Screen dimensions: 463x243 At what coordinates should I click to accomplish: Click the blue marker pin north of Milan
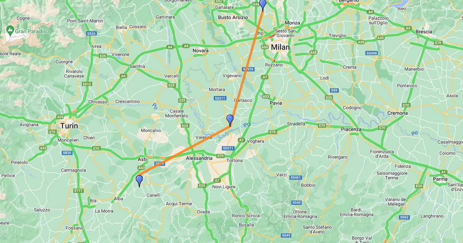pos(263,5)
